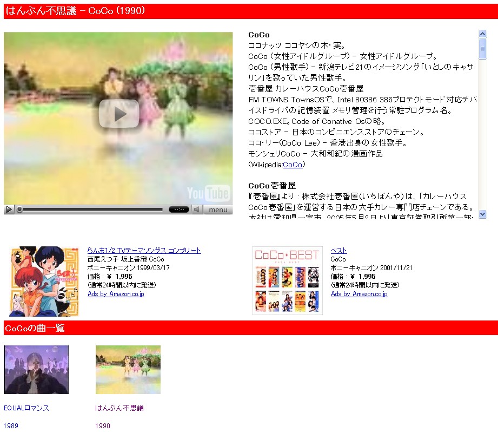The image size is (498, 432).
Task: Click the Ranma 1/2 album cover image
Action: coord(44,282)
